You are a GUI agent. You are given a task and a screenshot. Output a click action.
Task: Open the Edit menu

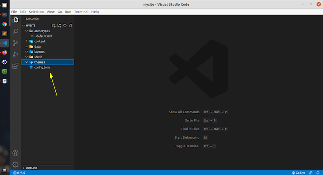pyautogui.click(x=23, y=12)
